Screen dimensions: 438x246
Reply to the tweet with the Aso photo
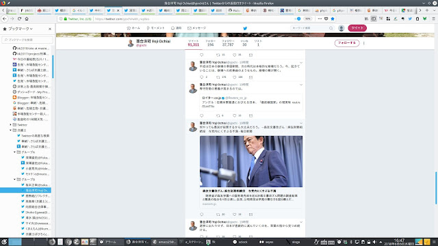[x=202, y=214]
